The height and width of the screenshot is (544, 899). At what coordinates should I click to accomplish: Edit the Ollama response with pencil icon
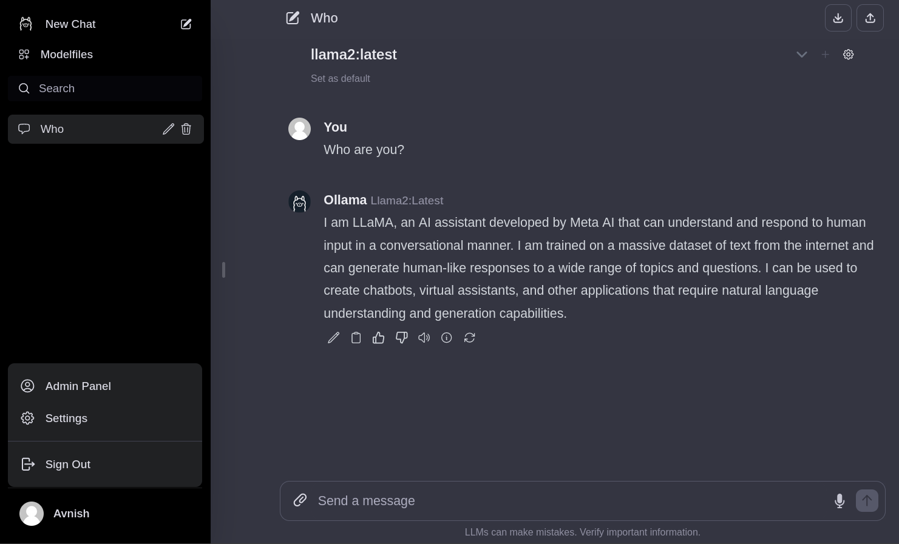(333, 338)
